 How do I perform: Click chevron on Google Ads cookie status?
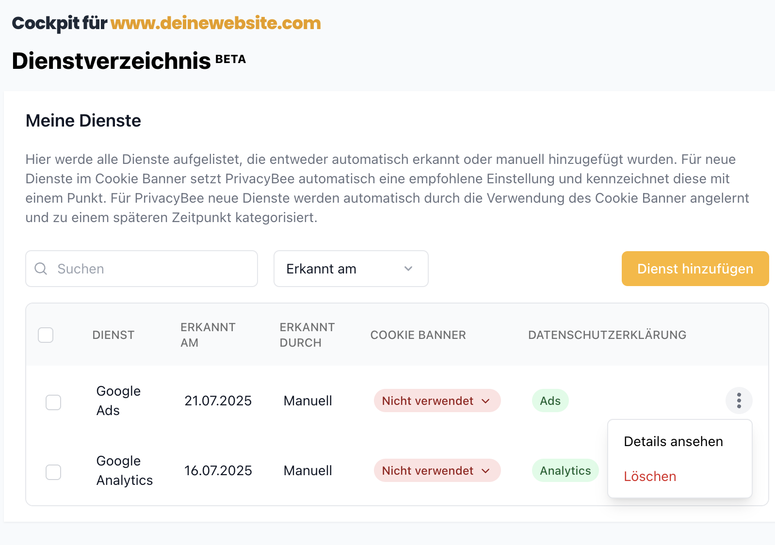(x=485, y=401)
